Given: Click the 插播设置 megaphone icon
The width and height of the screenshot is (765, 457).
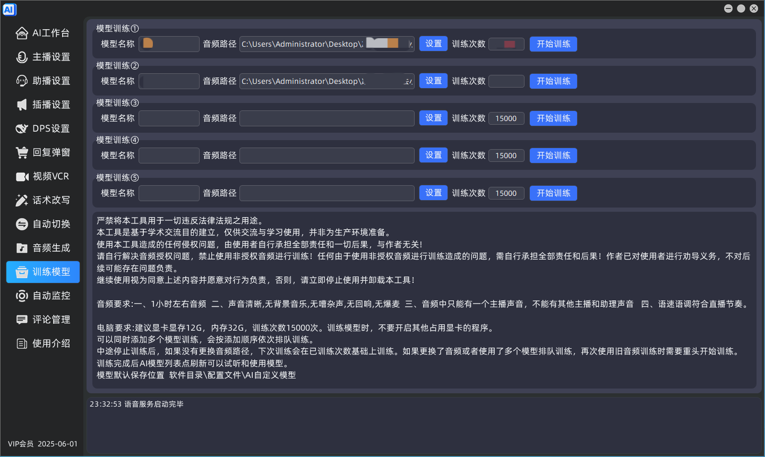Looking at the screenshot, I should 22,105.
